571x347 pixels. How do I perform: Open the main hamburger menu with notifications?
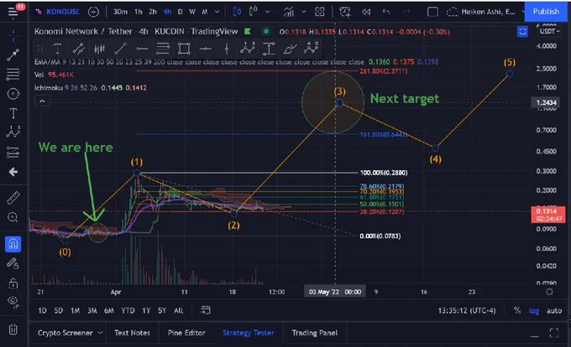13,12
